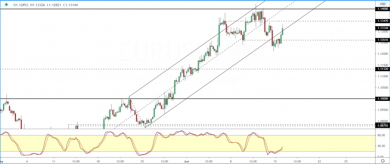Click the 1.12000 price scale tick
This screenshot has height=164, width=390.
[x=382, y=54]
